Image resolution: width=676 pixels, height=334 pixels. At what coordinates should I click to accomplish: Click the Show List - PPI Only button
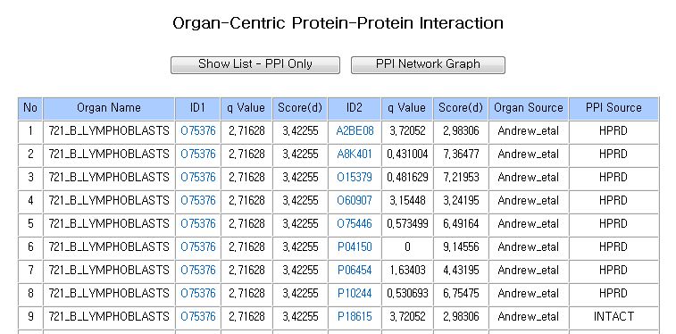[x=255, y=65]
